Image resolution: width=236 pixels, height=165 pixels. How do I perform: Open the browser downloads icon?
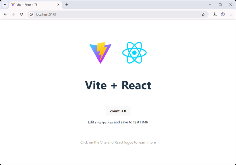coord(215,14)
